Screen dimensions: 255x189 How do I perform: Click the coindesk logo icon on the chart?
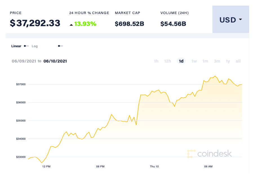[x=191, y=154]
